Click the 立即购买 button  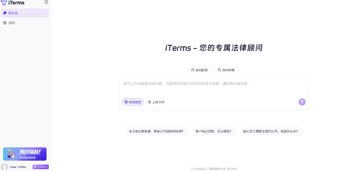tap(41, 167)
